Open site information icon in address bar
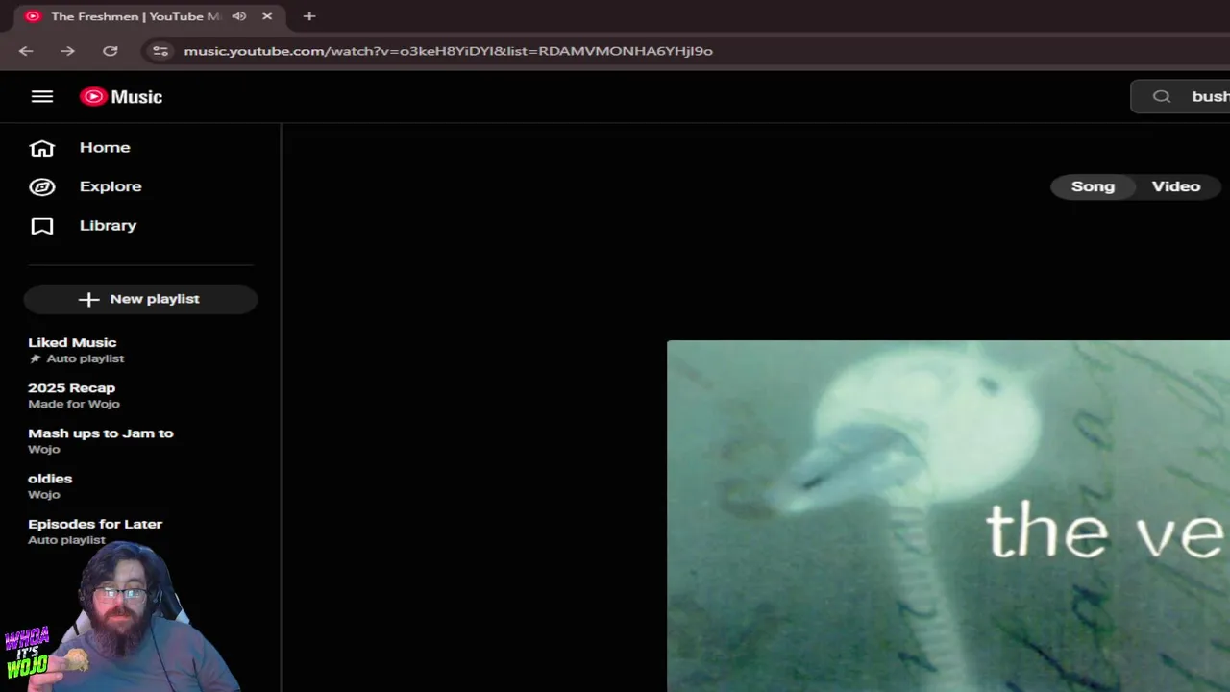The image size is (1230, 692). coord(160,51)
